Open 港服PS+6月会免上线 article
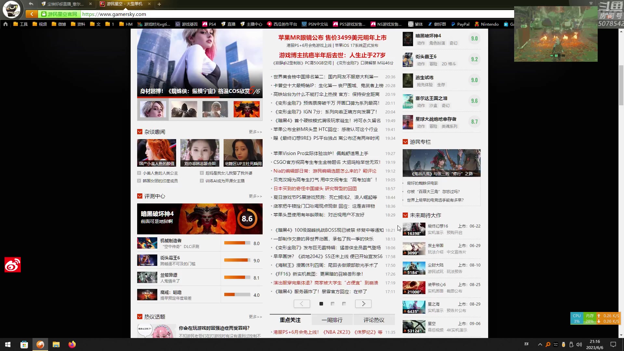Image resolution: width=624 pixels, height=351 pixels. click(x=328, y=332)
